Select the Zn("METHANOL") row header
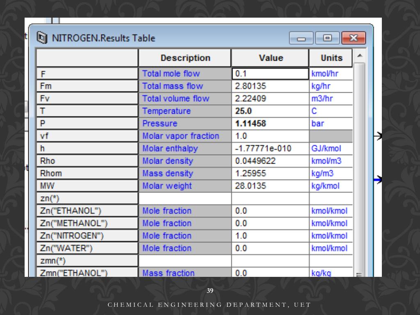 pyautogui.click(x=87, y=223)
